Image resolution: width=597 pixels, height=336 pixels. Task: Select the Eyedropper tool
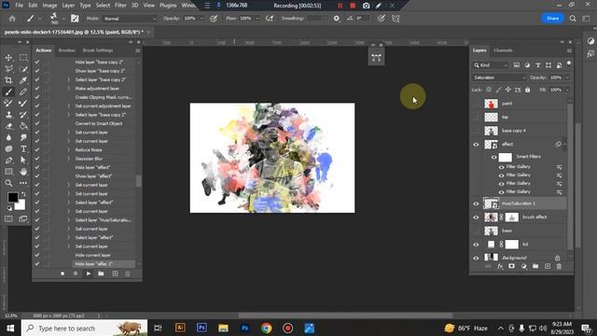[23, 80]
